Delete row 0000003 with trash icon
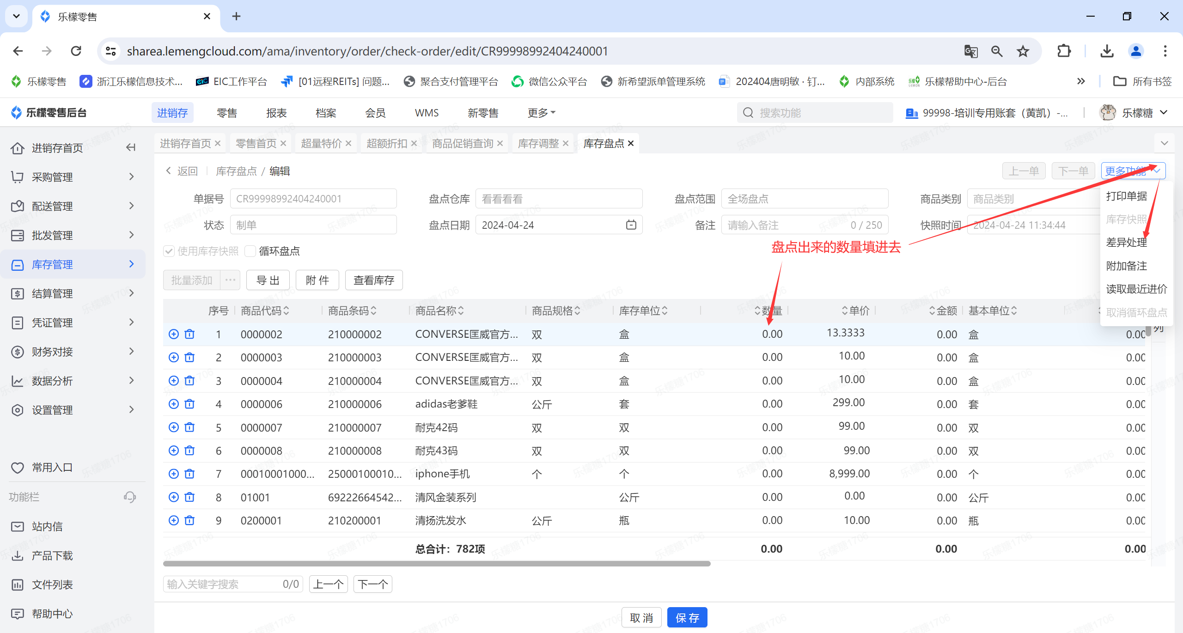This screenshot has width=1183, height=633. point(189,357)
